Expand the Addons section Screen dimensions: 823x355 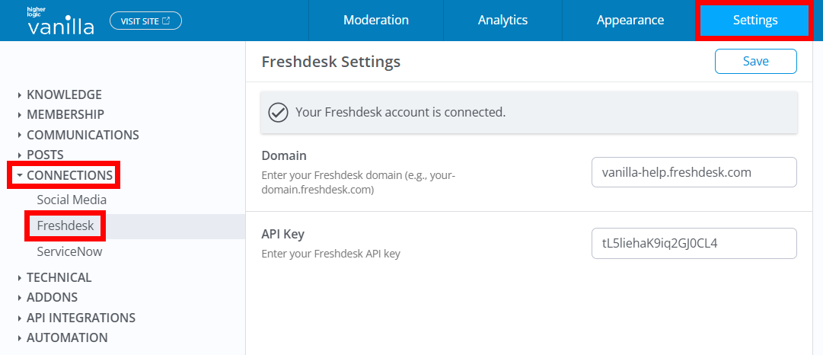click(x=52, y=297)
